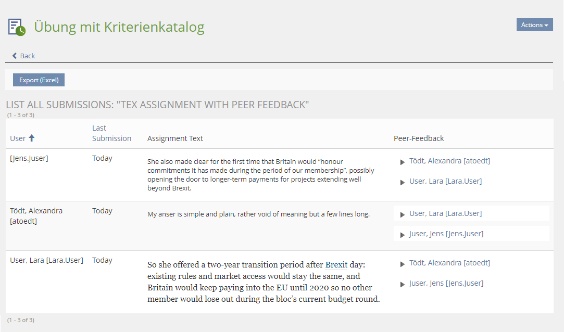Expand User, Lara feedback for Jens.Juser
The image size is (564, 332).
[403, 182]
